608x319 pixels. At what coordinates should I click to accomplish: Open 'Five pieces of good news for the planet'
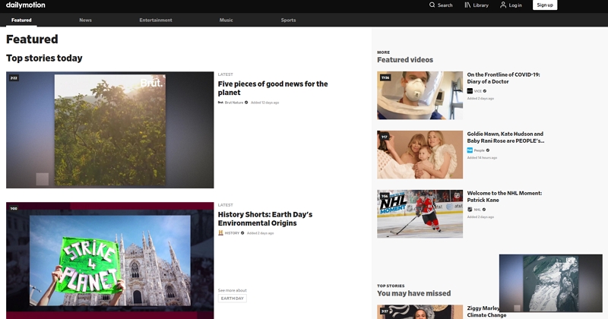[273, 88]
